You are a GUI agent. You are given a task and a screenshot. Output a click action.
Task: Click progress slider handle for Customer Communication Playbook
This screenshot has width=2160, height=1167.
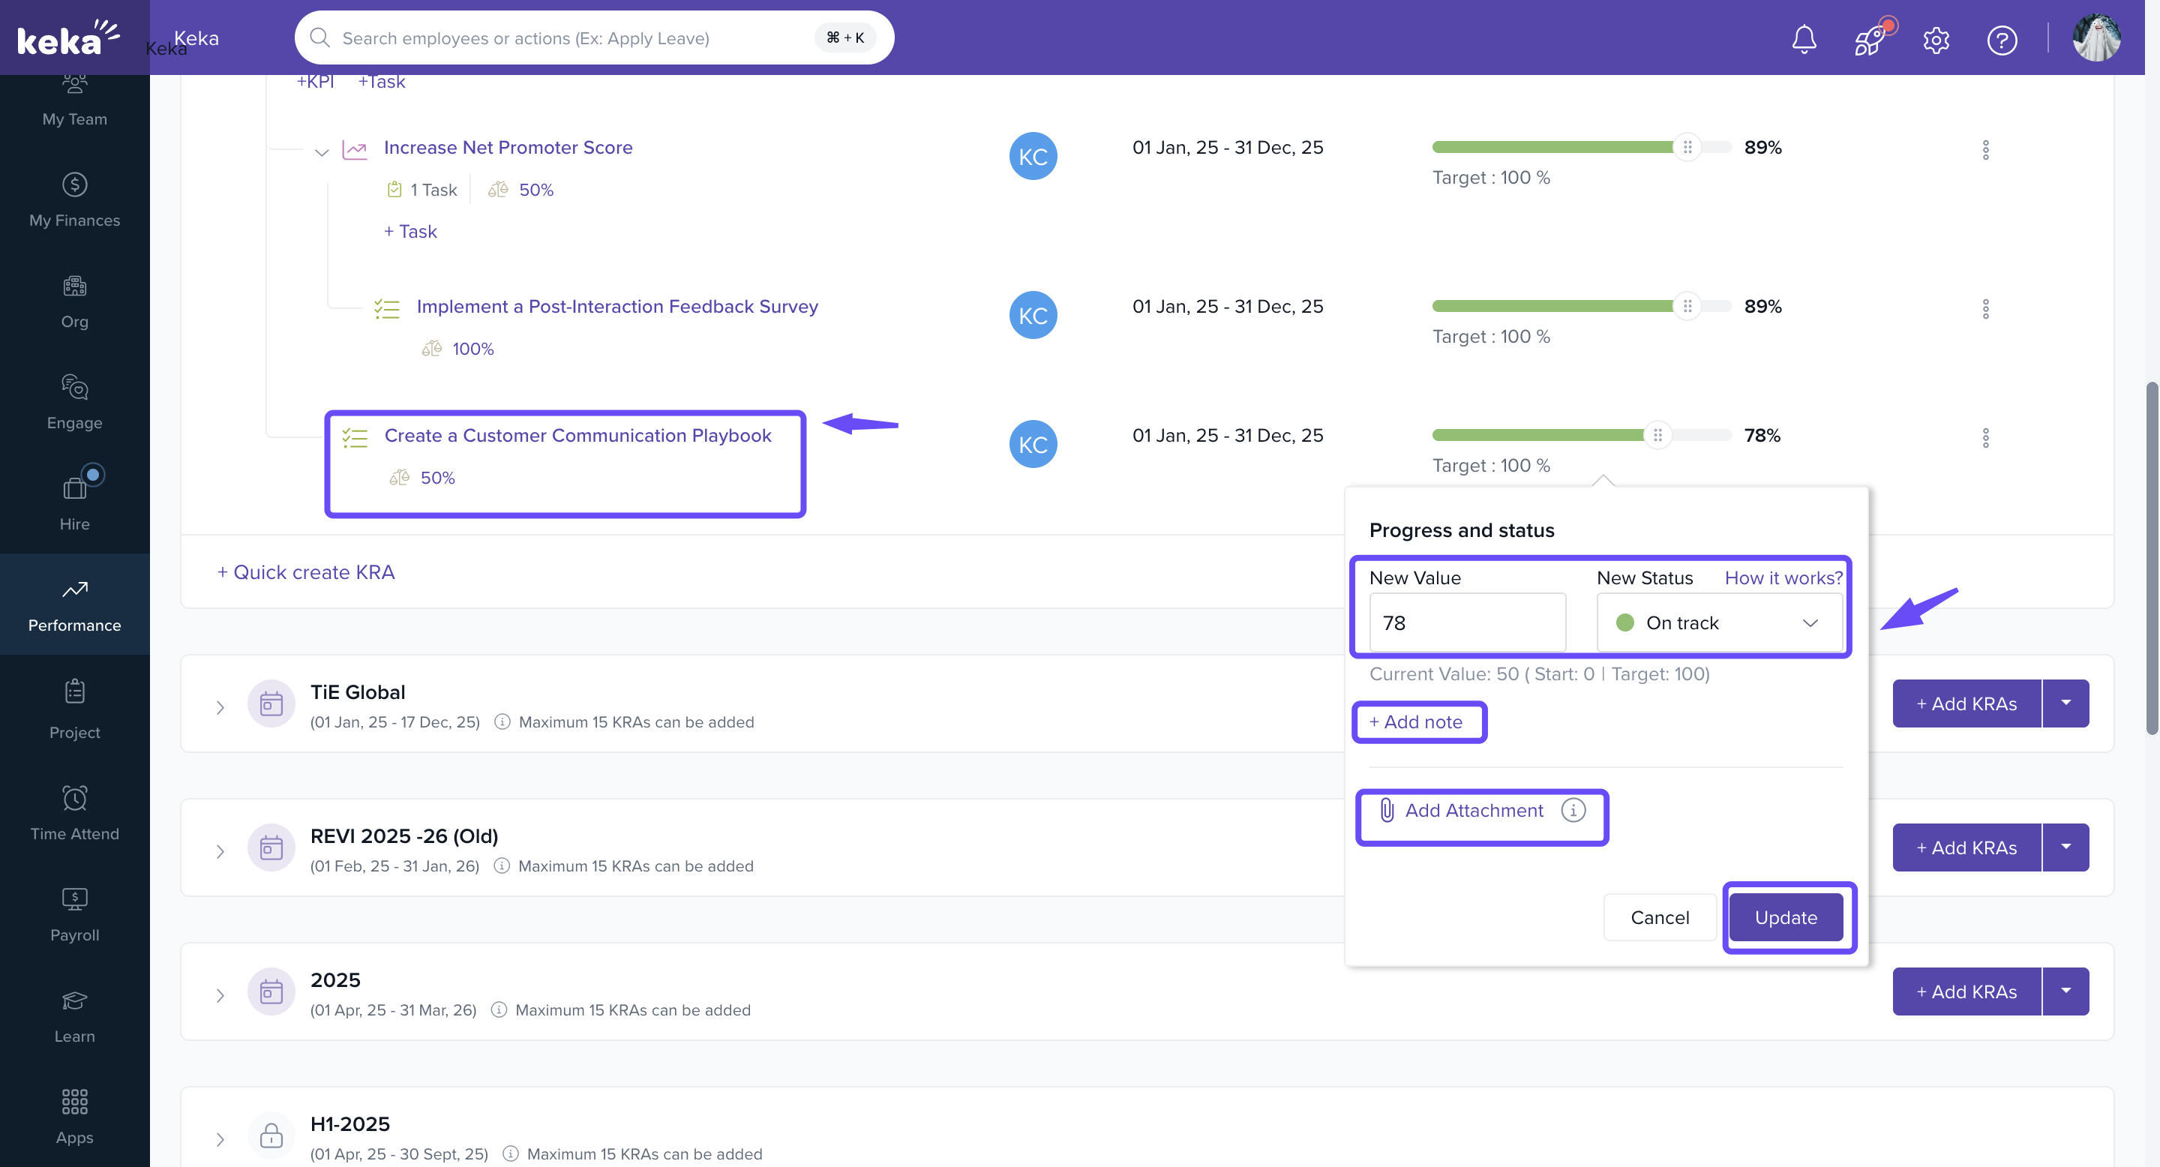(1657, 434)
